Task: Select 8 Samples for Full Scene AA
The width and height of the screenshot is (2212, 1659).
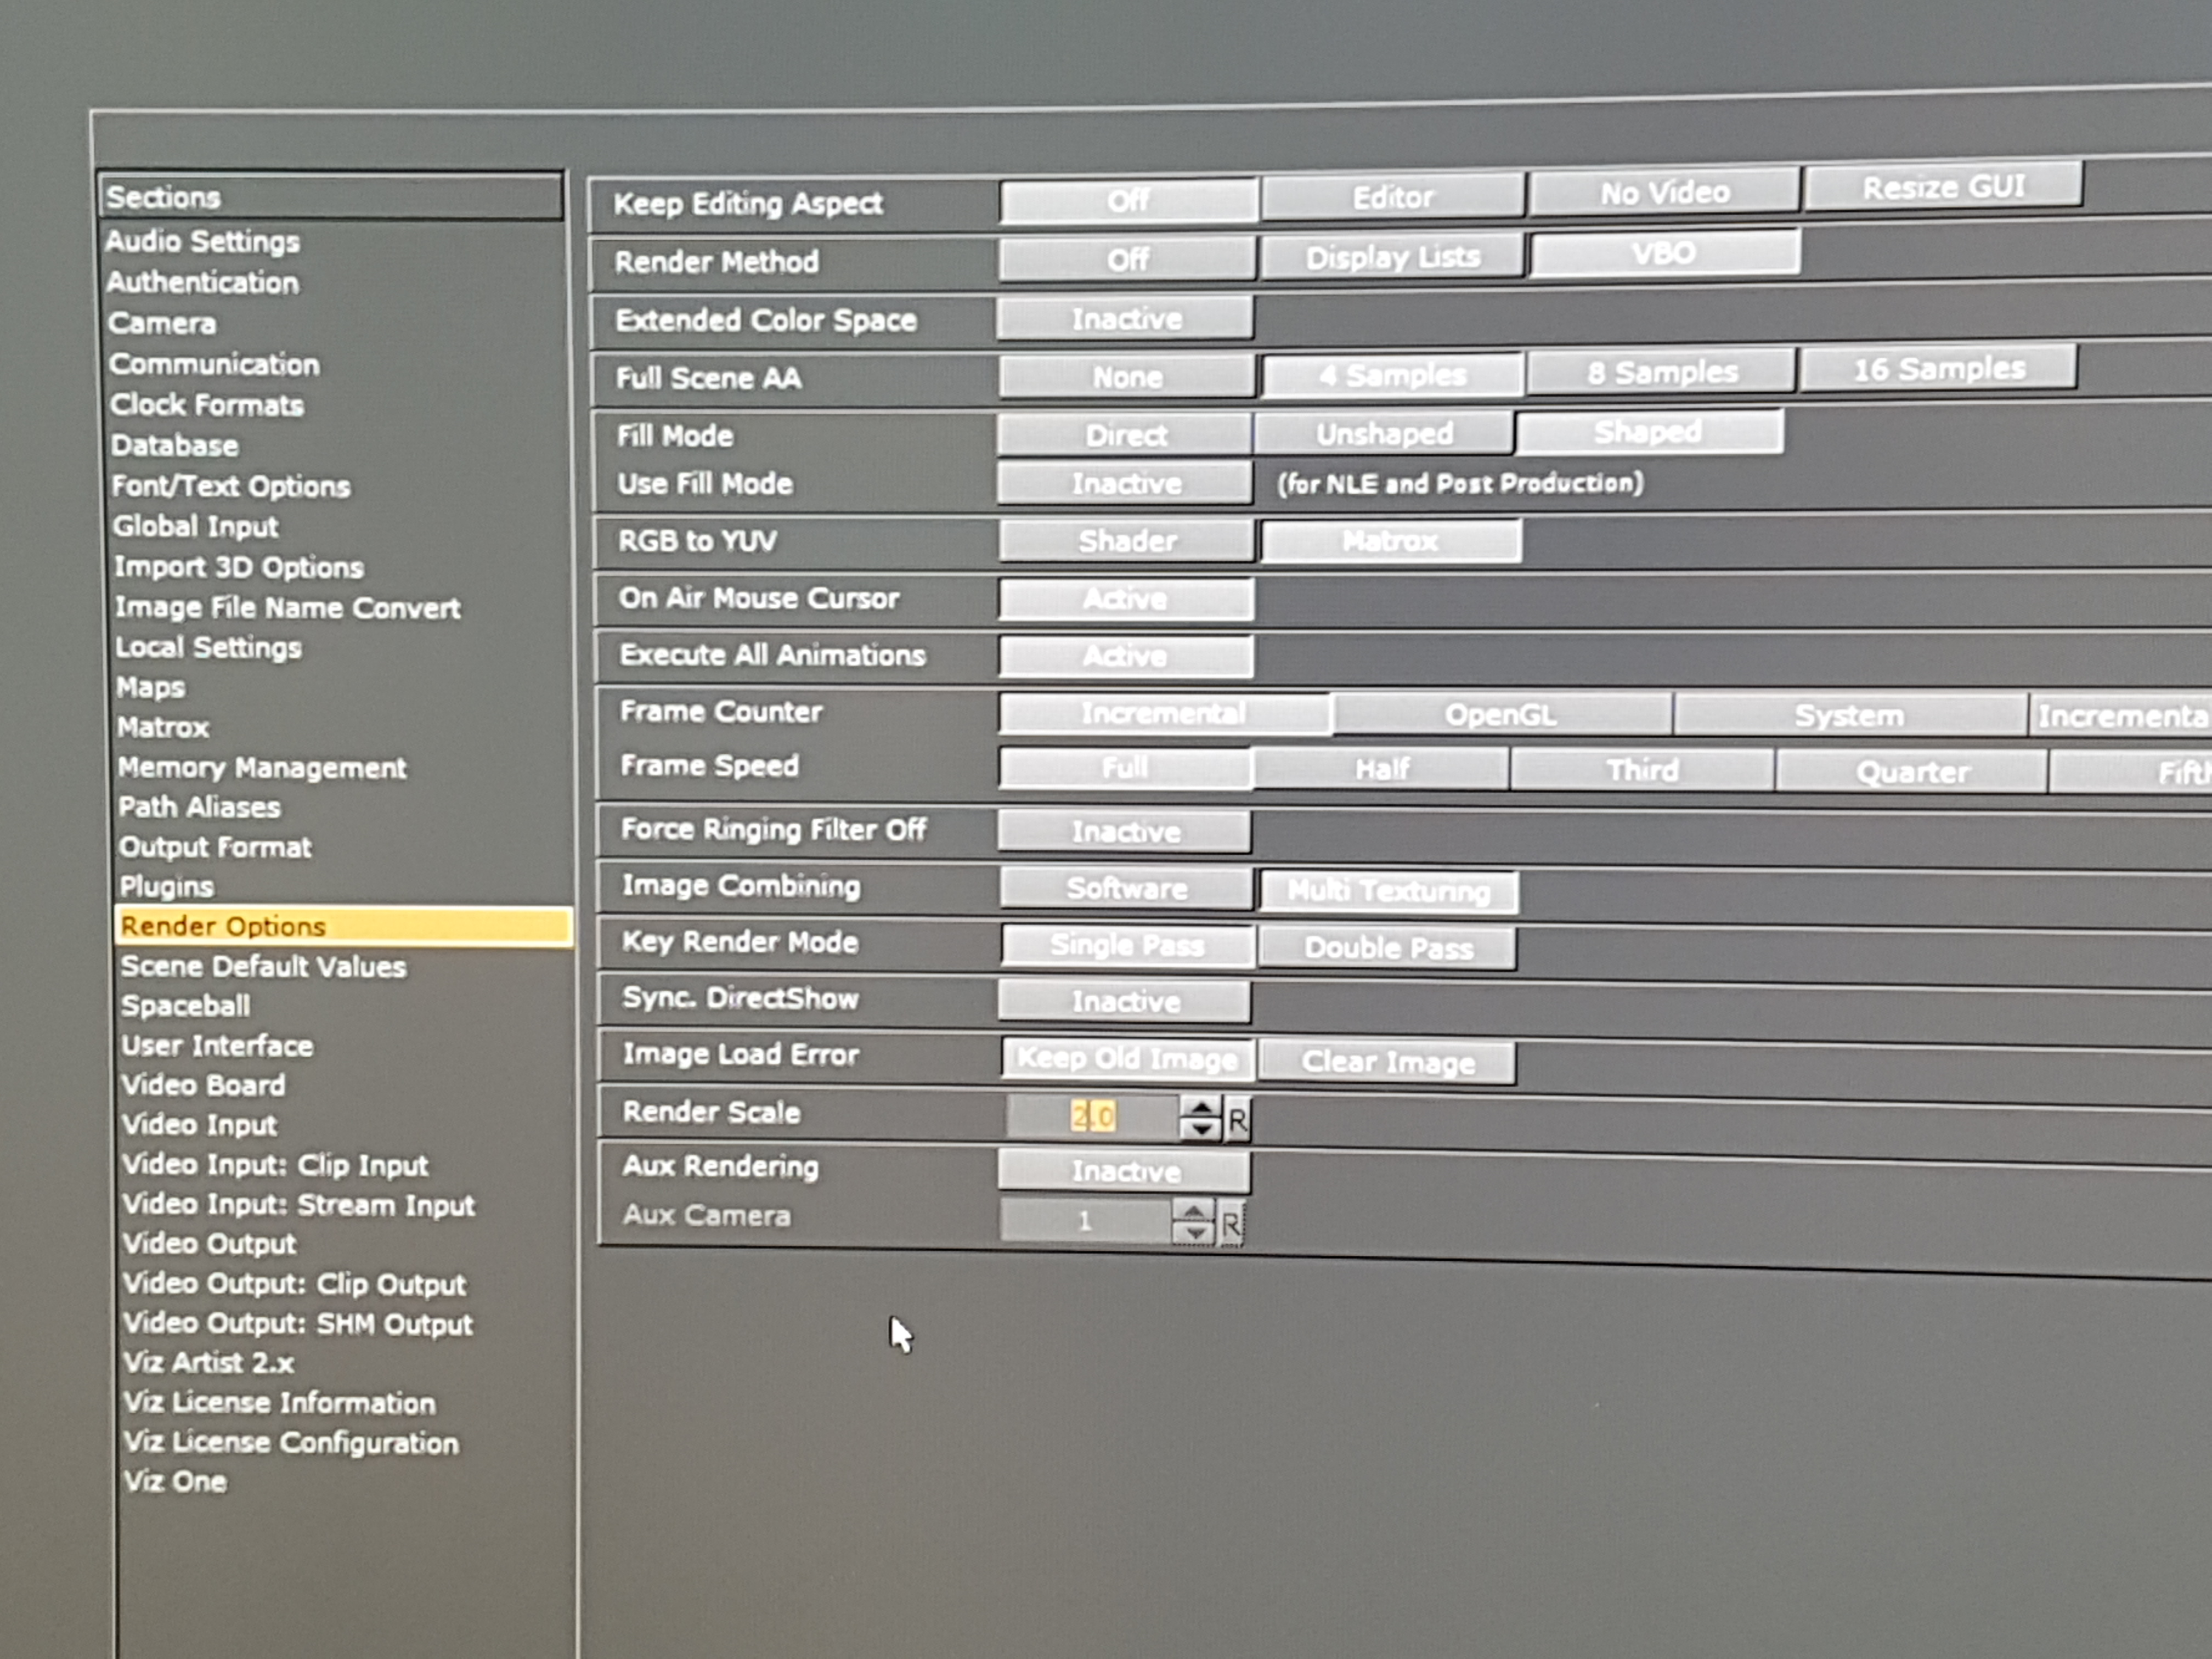Action: [x=1661, y=373]
